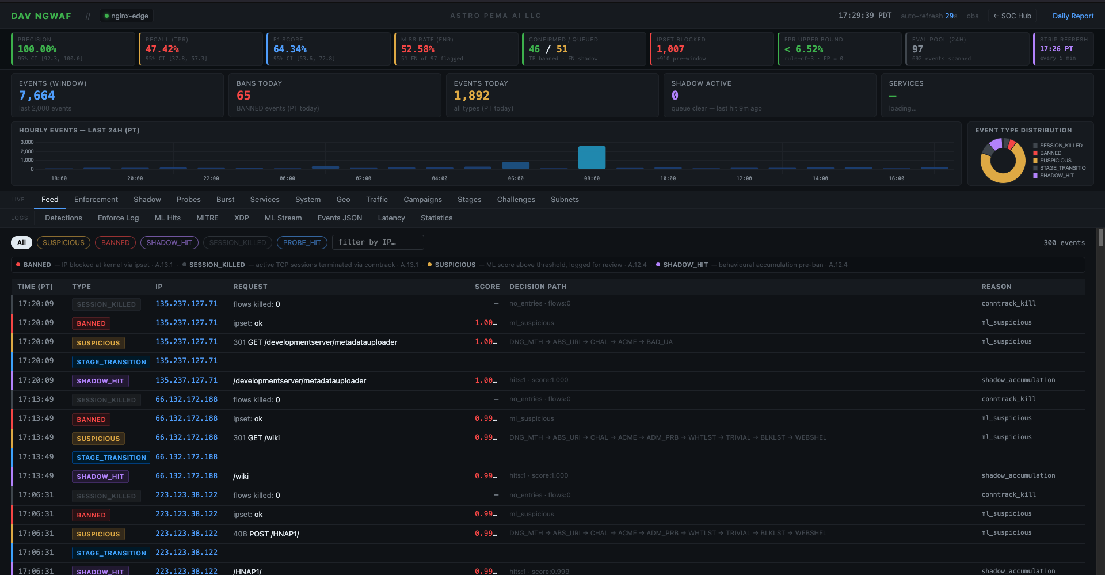
Task: Open the SOC Hub back link
Action: click(1012, 16)
